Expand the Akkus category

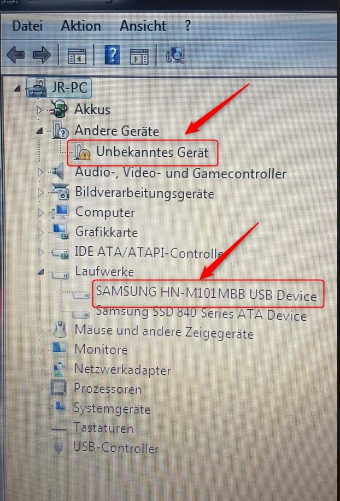(39, 110)
